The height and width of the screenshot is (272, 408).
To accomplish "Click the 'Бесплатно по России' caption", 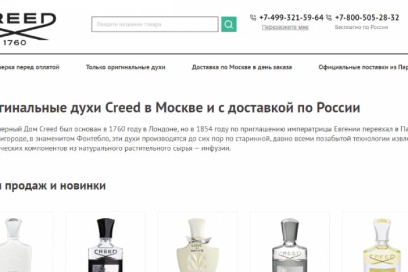I will [362, 27].
